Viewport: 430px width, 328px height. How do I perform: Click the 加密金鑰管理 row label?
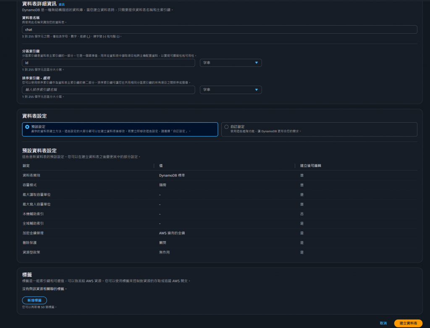point(33,233)
